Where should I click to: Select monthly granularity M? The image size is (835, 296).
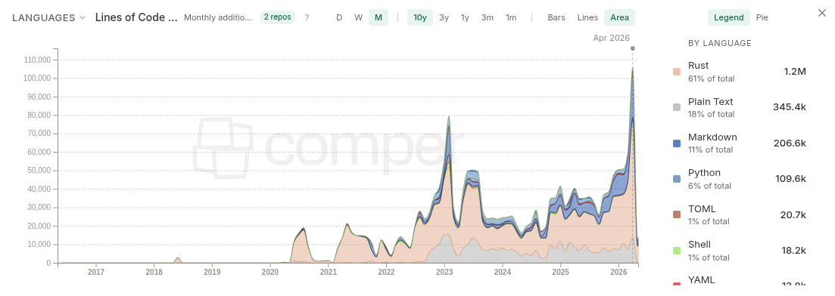378,17
